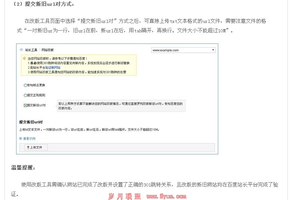Click the www.Syue.com watermark link
294x200 pixels.
click(166, 196)
